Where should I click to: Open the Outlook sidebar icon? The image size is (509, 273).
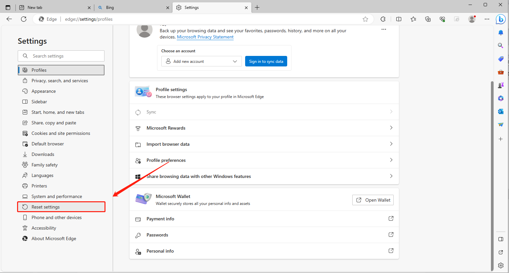pyautogui.click(x=500, y=112)
